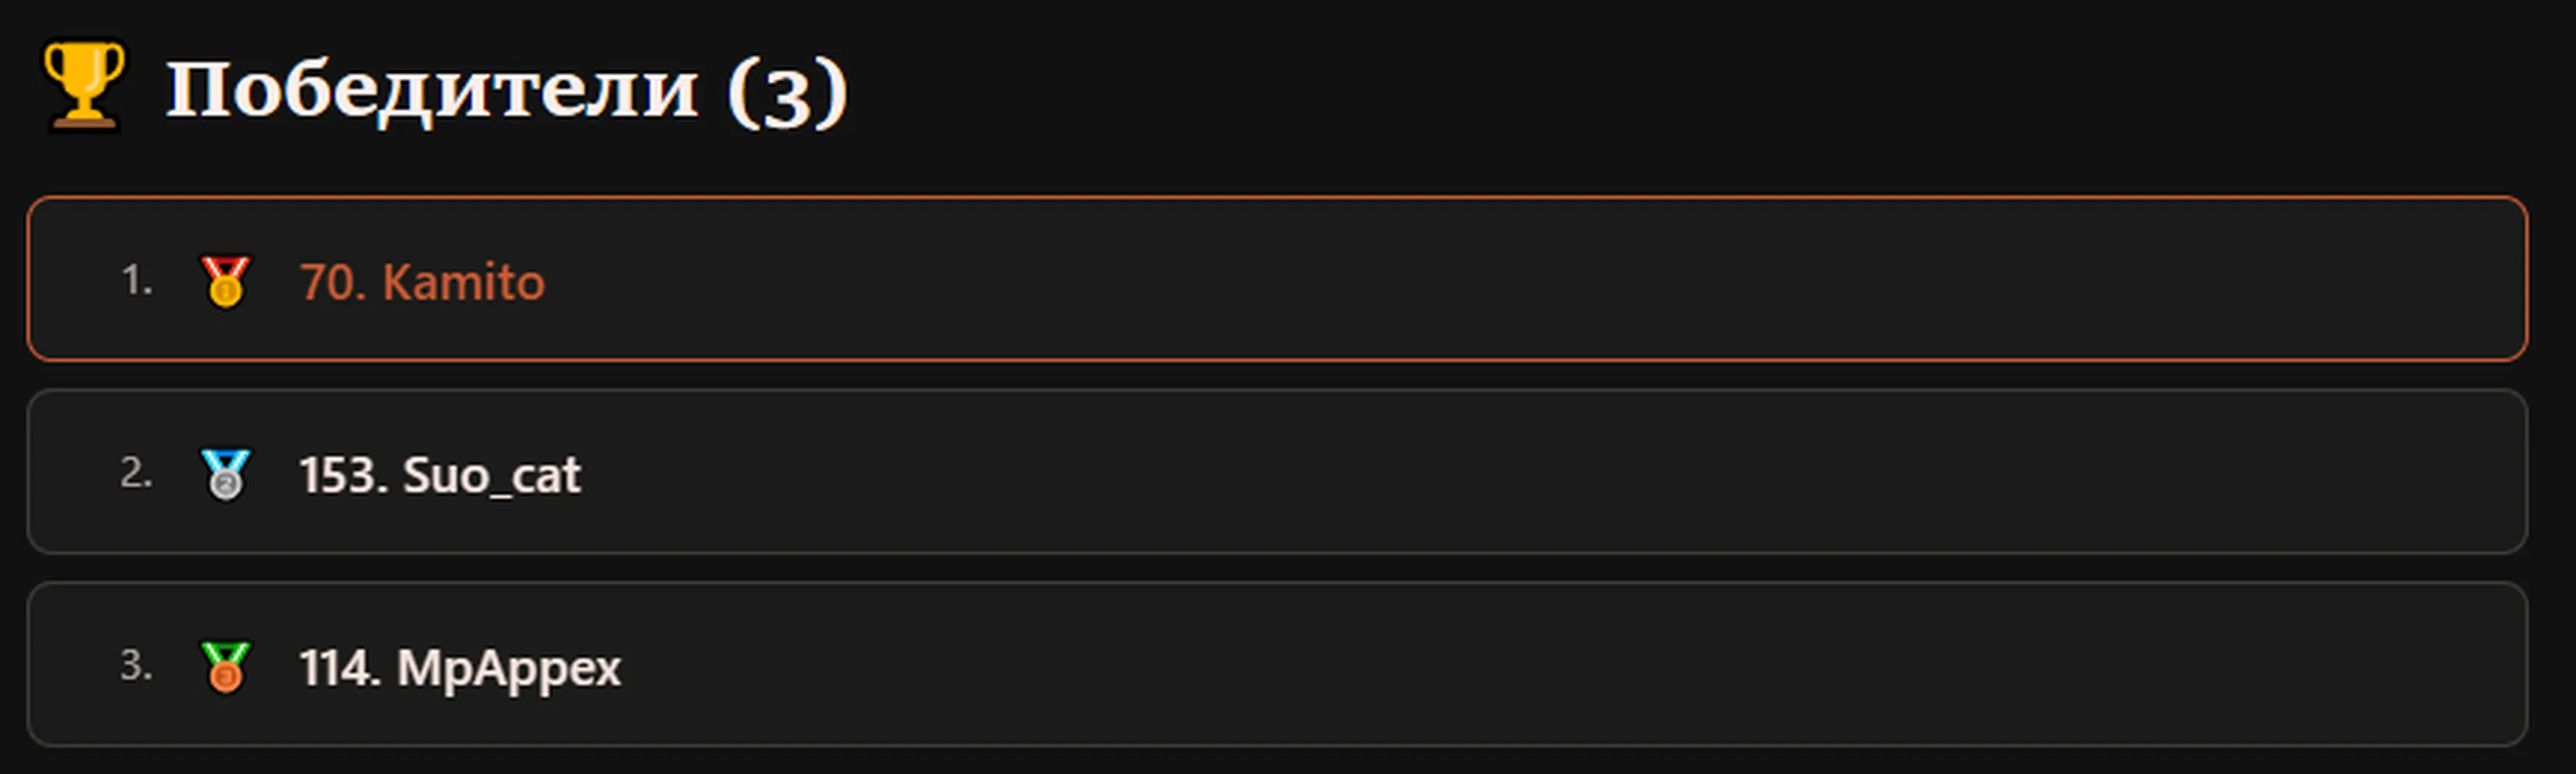Click the name Suo_cat in white text
The height and width of the screenshot is (774, 2576).
point(492,475)
